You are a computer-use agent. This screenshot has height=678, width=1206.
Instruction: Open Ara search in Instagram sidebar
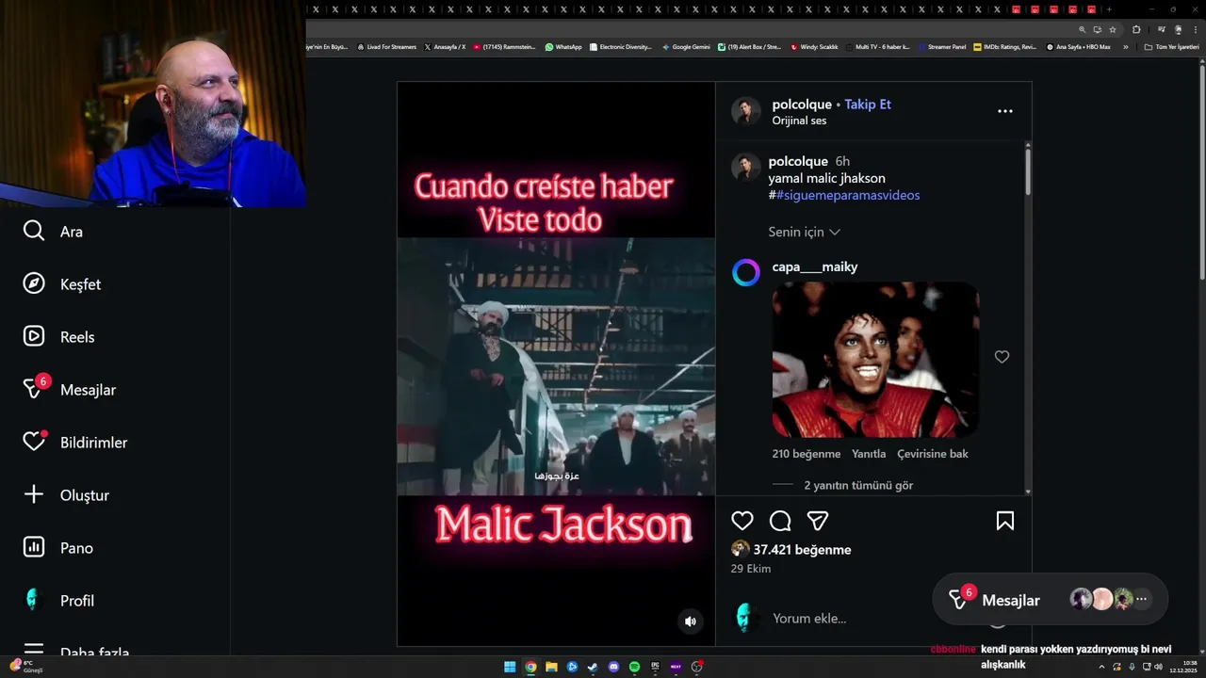pyautogui.click(x=53, y=232)
